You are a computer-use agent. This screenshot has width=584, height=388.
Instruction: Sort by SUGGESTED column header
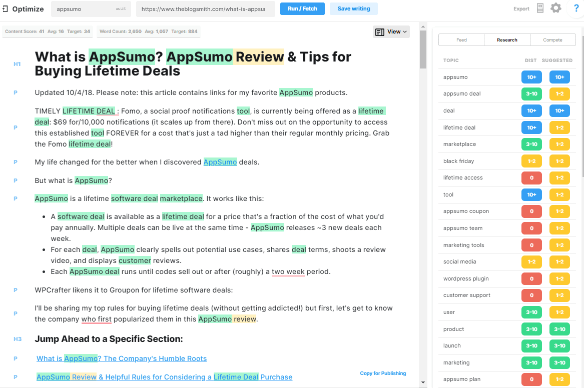[557, 60]
